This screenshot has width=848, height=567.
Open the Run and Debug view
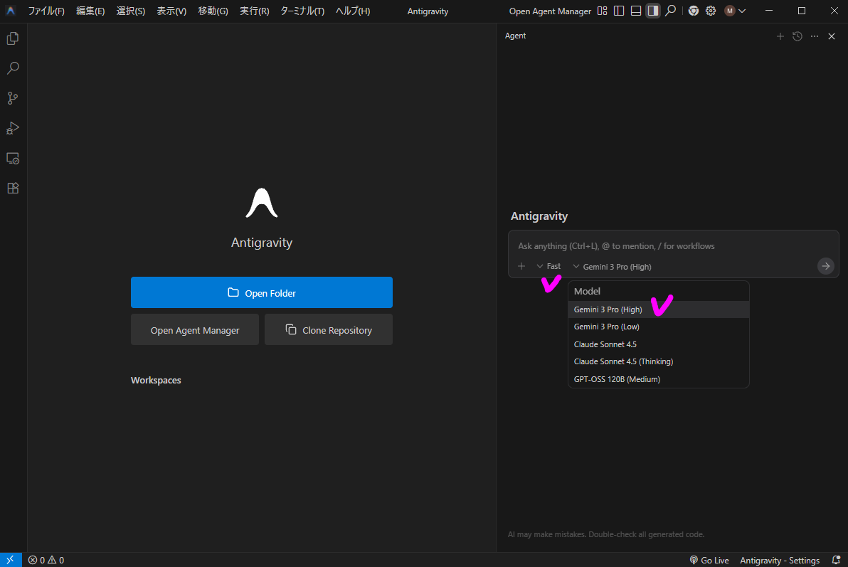pos(12,128)
